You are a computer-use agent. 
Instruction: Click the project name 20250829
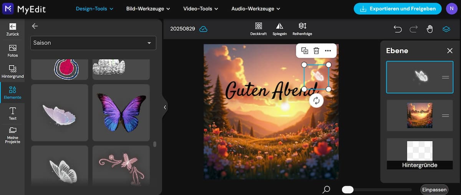click(x=182, y=29)
